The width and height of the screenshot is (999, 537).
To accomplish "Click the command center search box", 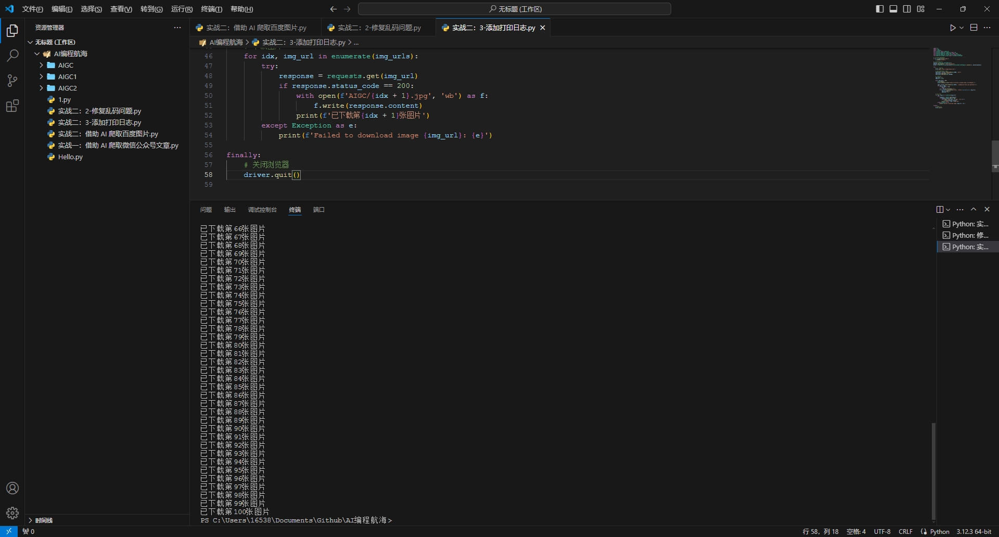I will [515, 9].
